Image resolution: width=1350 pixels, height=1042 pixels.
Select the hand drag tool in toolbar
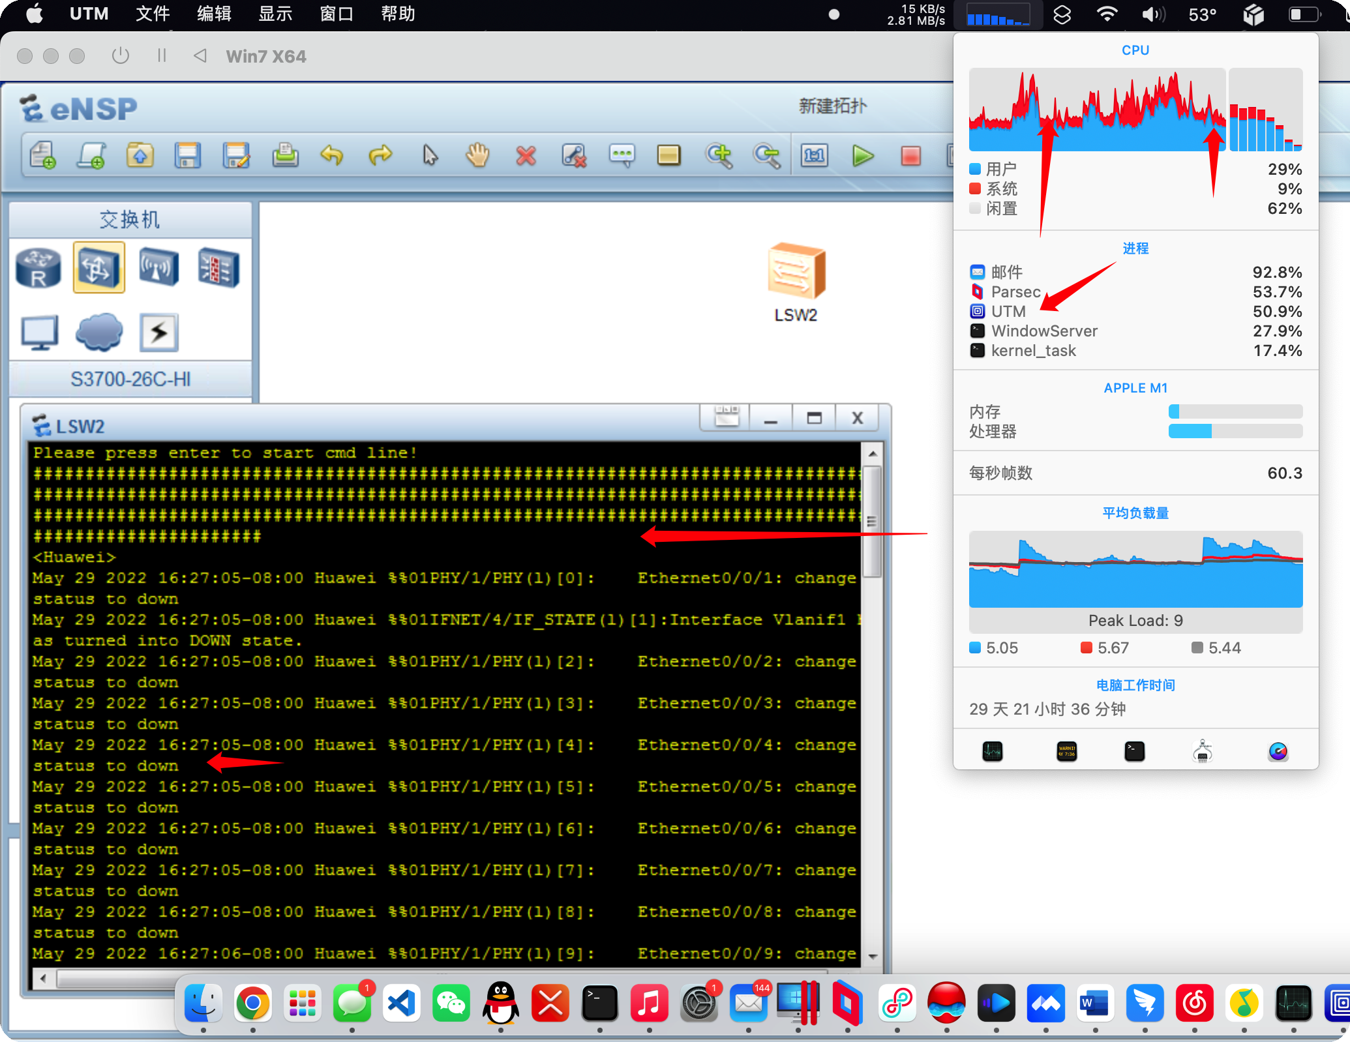[x=477, y=156]
